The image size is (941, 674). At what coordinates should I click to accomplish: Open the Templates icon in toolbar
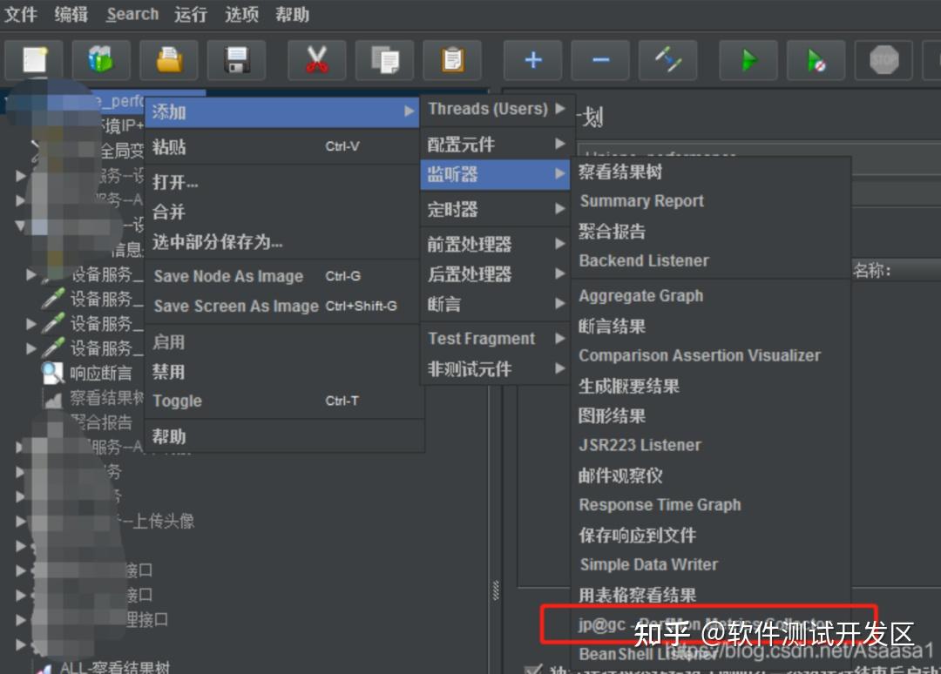point(101,60)
